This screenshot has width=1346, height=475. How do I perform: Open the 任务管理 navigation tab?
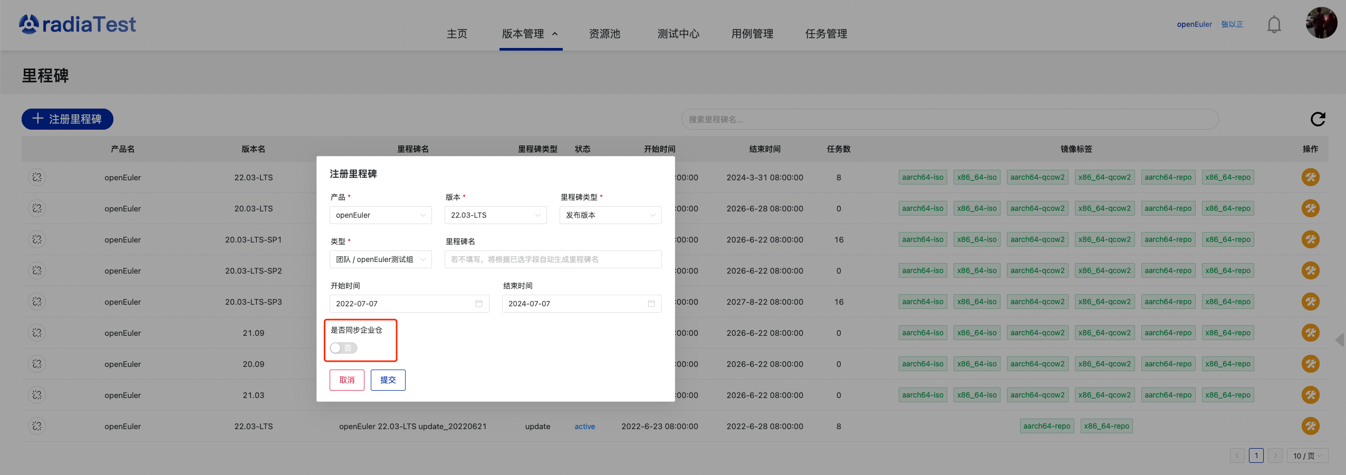tap(826, 34)
